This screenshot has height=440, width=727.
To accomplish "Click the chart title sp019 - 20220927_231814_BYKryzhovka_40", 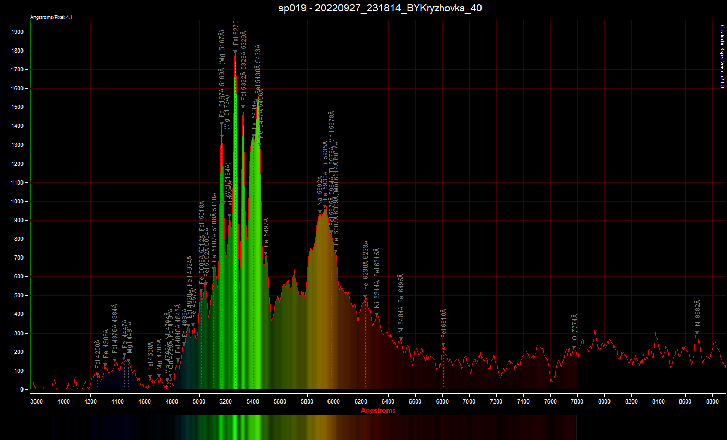I will (380, 8).
